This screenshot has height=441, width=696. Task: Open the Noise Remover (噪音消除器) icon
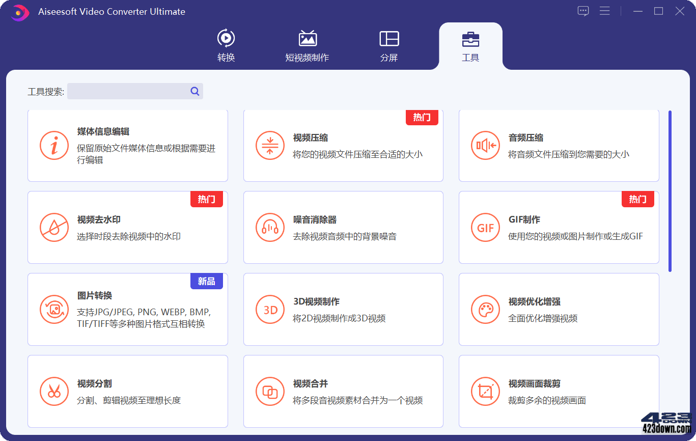(x=270, y=228)
